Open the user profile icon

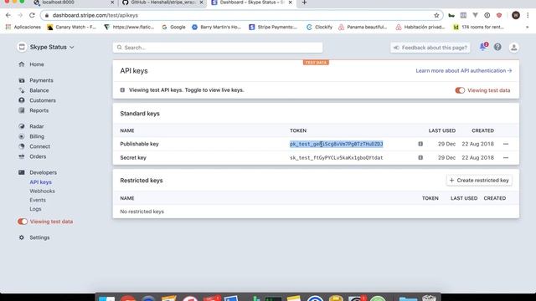point(513,48)
